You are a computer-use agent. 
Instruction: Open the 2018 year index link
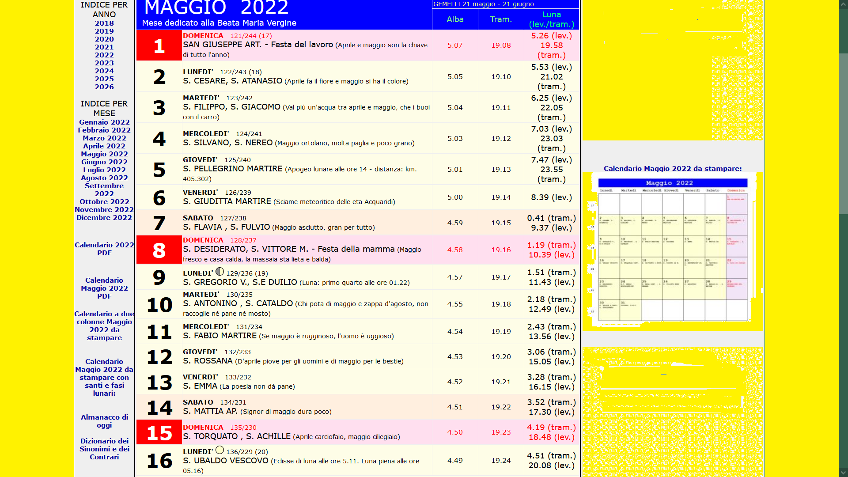[104, 23]
